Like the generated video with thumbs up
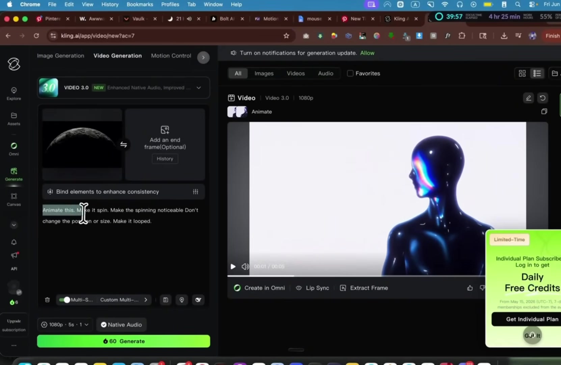Image resolution: width=561 pixels, height=365 pixels. click(470, 288)
